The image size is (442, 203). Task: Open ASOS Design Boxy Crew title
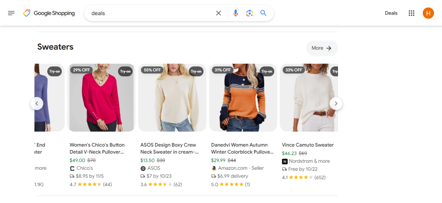[169, 148]
